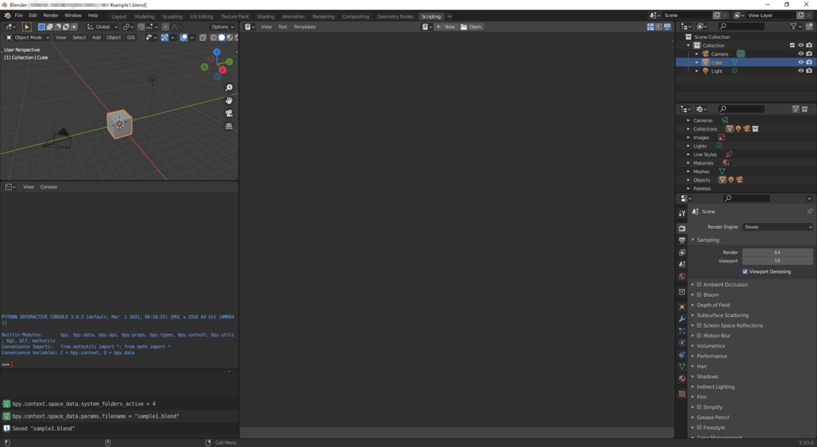Enable Freestyle checkbox
The image size is (817, 447).
(699, 428)
